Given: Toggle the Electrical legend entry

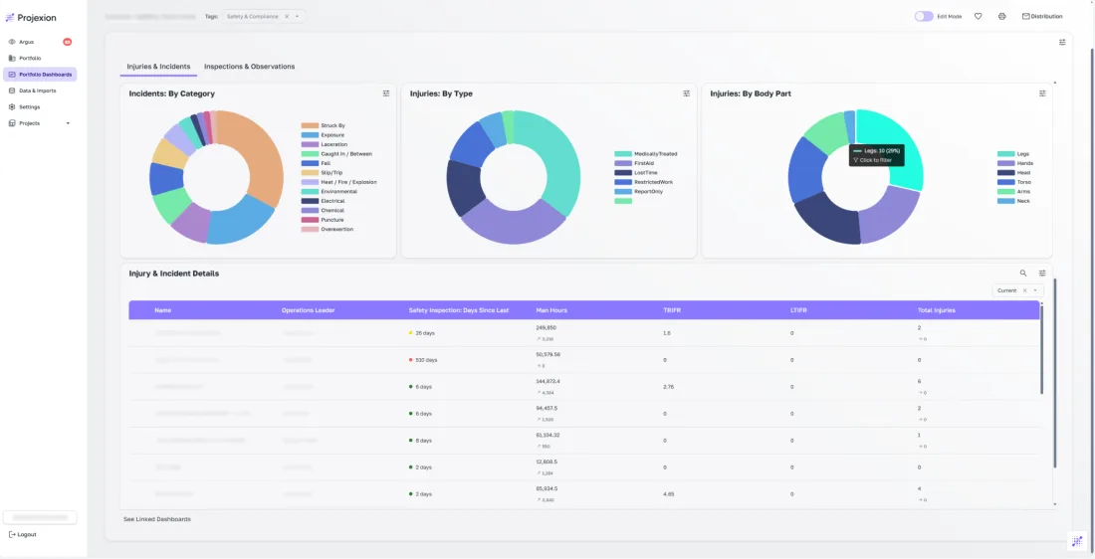Looking at the screenshot, I should [323, 201].
